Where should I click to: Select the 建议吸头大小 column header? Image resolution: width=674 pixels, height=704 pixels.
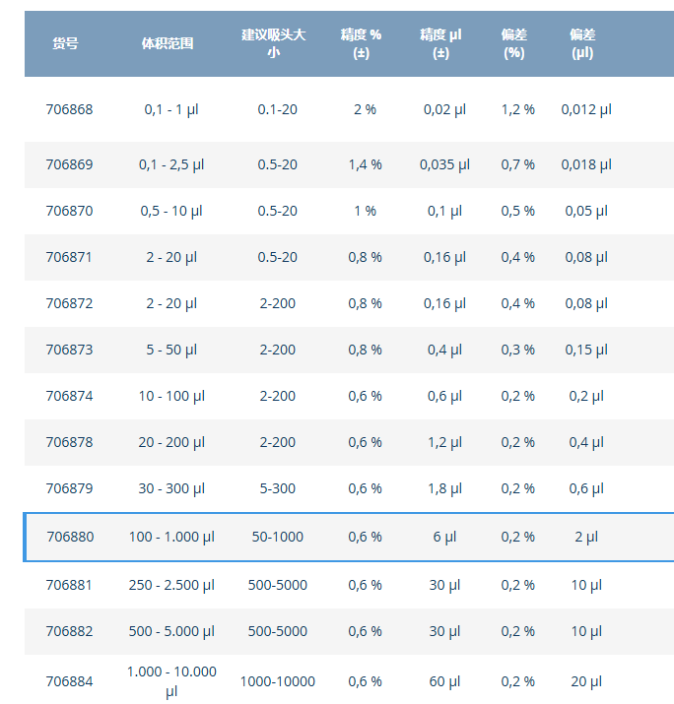[276, 43]
